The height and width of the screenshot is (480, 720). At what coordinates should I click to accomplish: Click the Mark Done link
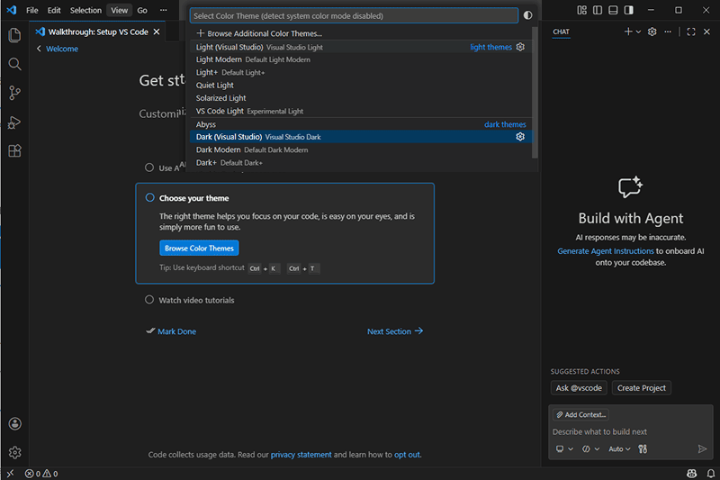click(176, 331)
